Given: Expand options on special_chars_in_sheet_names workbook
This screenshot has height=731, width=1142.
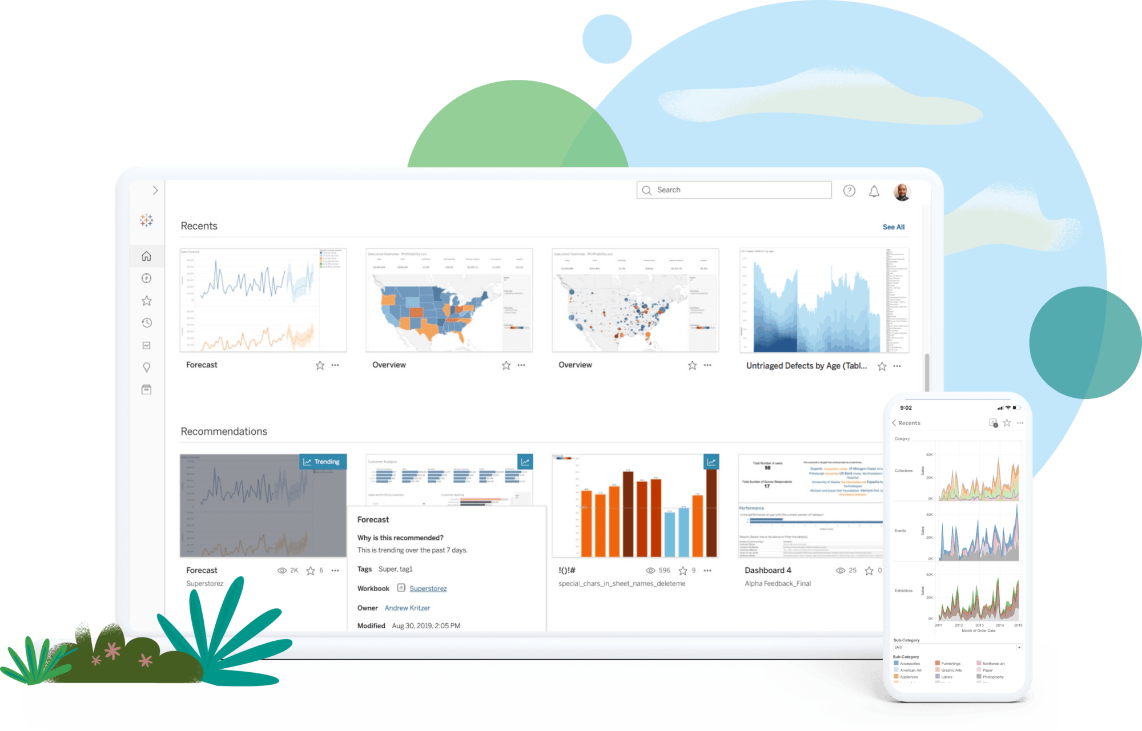Looking at the screenshot, I should click(711, 571).
